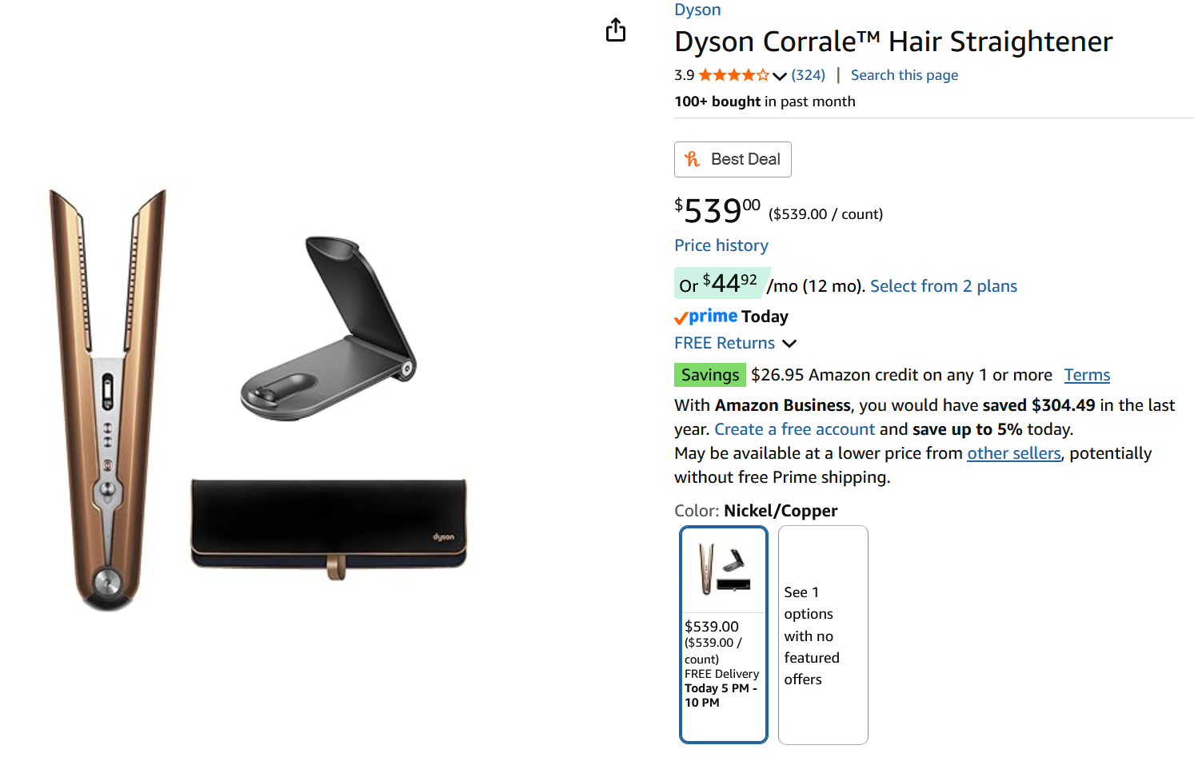The width and height of the screenshot is (1194, 765).
Task: View other sellers offers
Action: point(1013,453)
